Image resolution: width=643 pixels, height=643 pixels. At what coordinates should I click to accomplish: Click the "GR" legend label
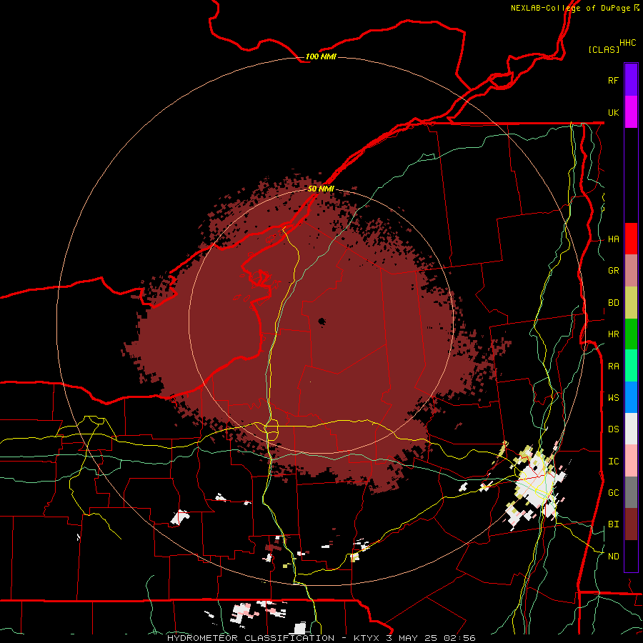(613, 271)
